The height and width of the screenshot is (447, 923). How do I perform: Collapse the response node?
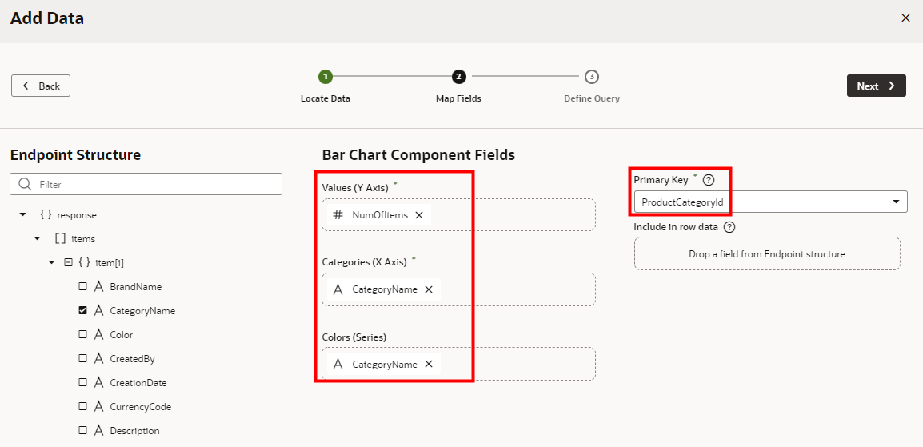click(23, 214)
